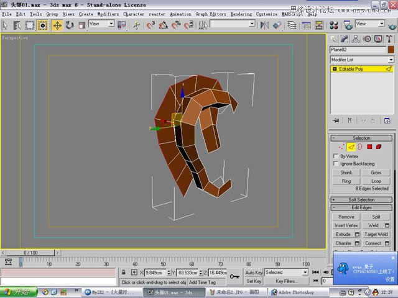Viewport: 398px width, 298px height.
Task: Switch to Modify command panel tab
Action: pyautogui.click(x=344, y=39)
